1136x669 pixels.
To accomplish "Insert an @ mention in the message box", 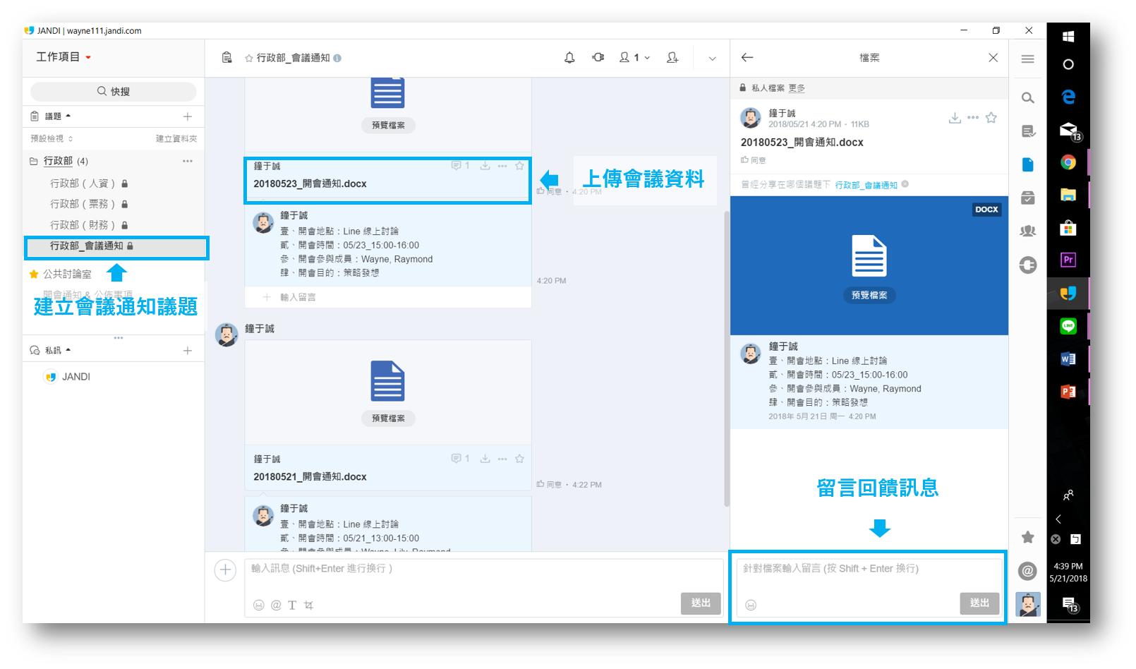I will [x=276, y=605].
